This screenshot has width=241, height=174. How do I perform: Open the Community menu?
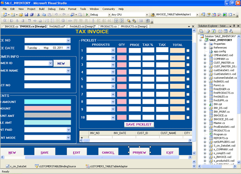pos(109,9)
